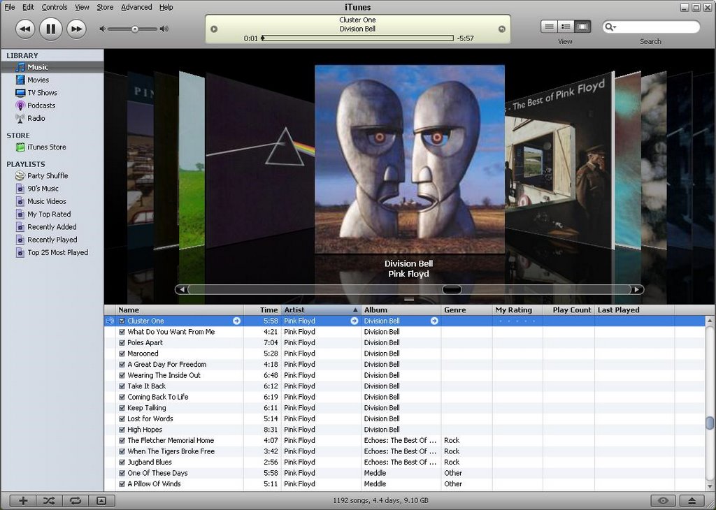This screenshot has width=716, height=510.
Task: Uncheck the High Hopes checkbox
Action: click(122, 430)
